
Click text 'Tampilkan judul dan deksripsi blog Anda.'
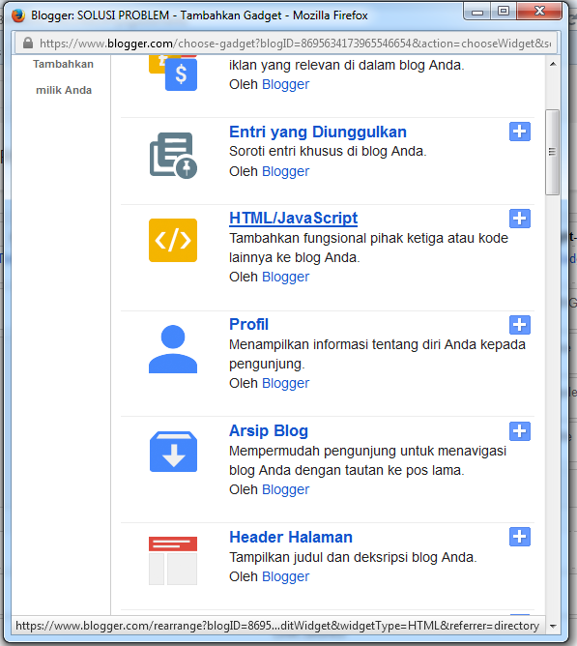[353, 557]
